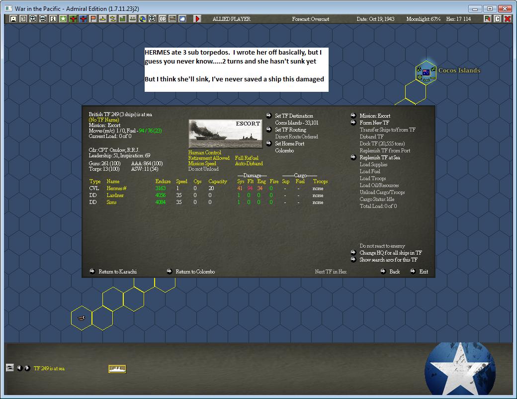Click the grey ships toolbar icon
Image resolution: width=517 pixels, height=399 pixels.
pos(132,19)
